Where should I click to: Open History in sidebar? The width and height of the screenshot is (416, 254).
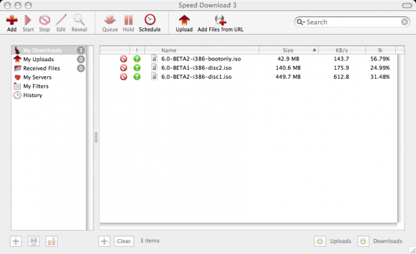tap(49, 95)
